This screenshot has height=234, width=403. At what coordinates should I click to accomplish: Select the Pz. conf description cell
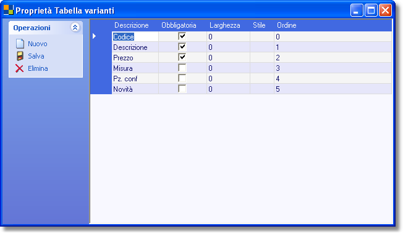[x=135, y=79]
